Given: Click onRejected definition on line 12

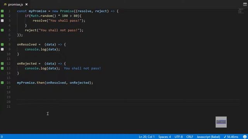Looking at the screenshot, I should click(x=27, y=63).
